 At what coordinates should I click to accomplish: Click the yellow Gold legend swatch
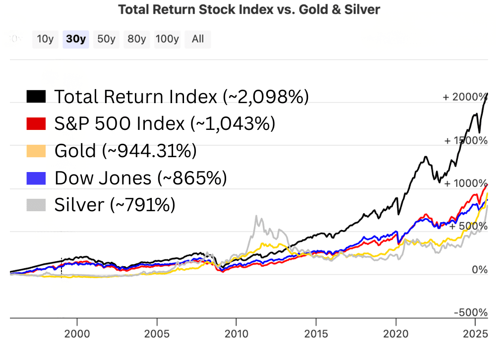(x=36, y=151)
